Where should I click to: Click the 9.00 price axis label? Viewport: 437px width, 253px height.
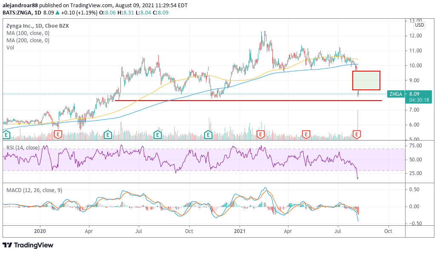(414, 80)
